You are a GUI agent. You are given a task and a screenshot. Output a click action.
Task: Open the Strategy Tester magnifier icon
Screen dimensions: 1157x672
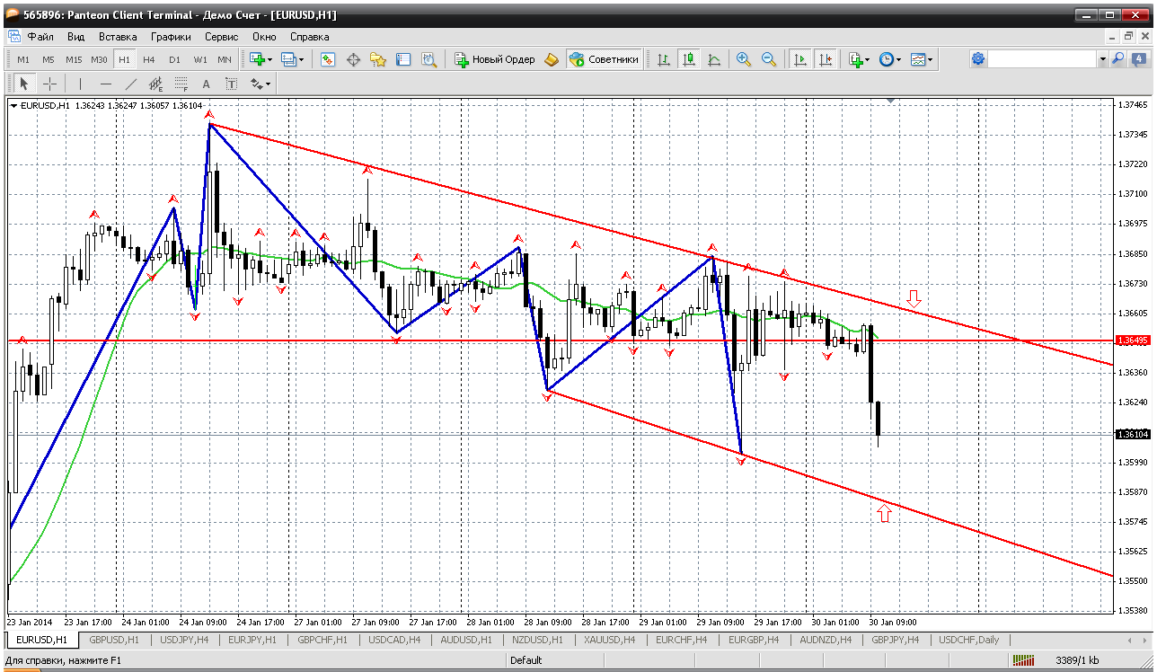[x=428, y=59]
